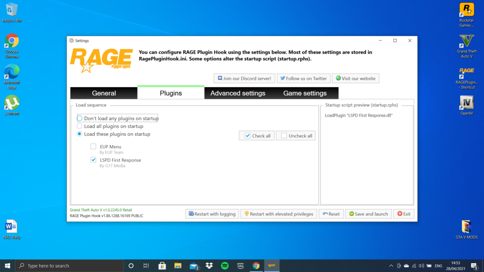Switch to the General tab
The width and height of the screenshot is (484, 272).
[104, 93]
